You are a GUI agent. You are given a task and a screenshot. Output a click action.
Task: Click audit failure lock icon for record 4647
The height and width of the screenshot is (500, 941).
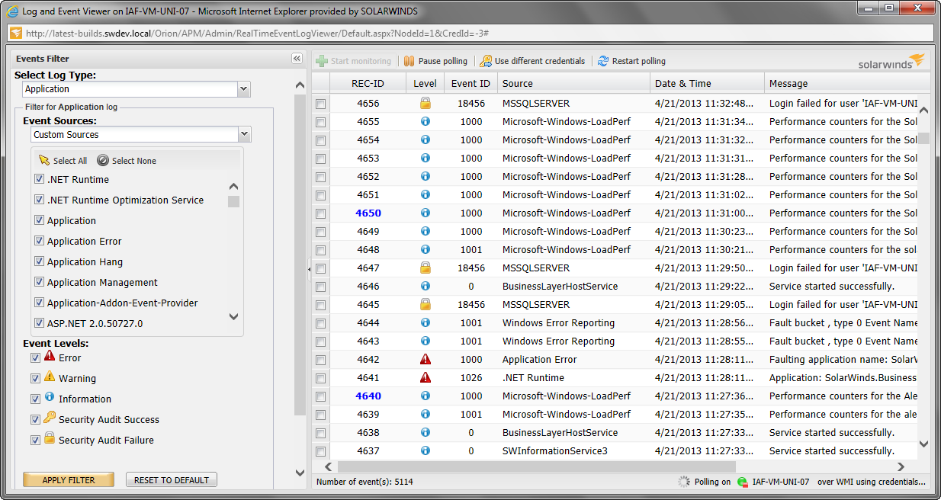426,268
